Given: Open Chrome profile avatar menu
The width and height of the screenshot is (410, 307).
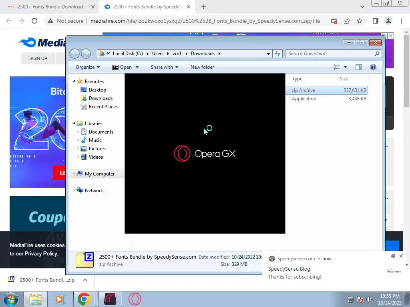Looking at the screenshot, I should (388, 21).
